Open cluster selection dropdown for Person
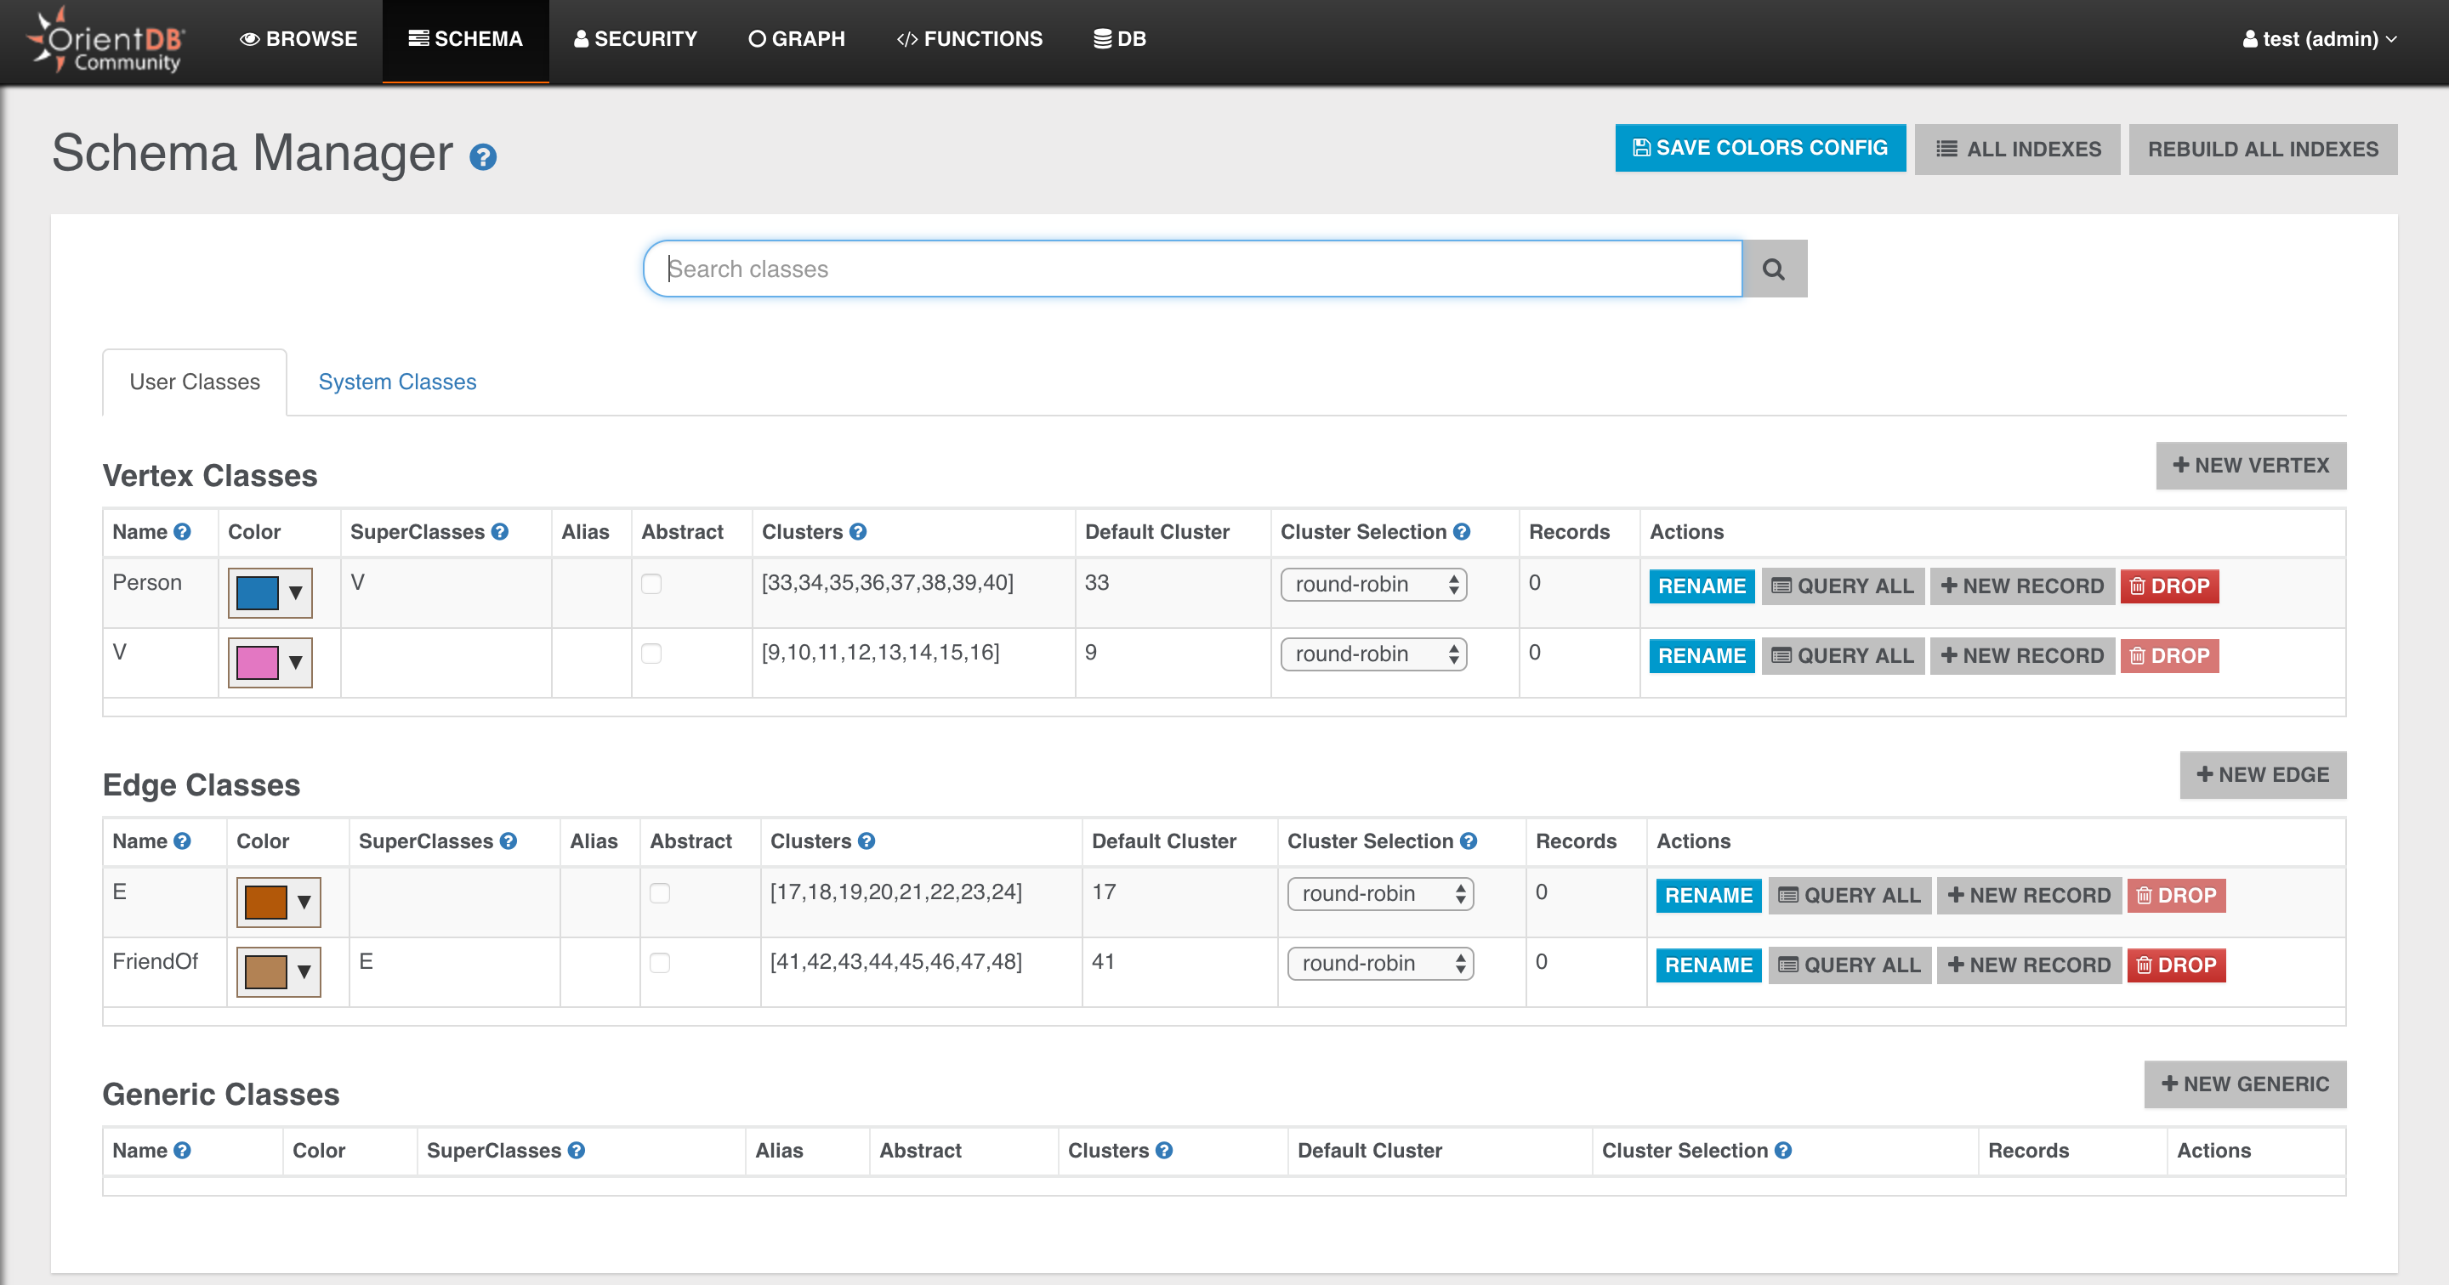The height and width of the screenshot is (1285, 2449). (x=1372, y=585)
